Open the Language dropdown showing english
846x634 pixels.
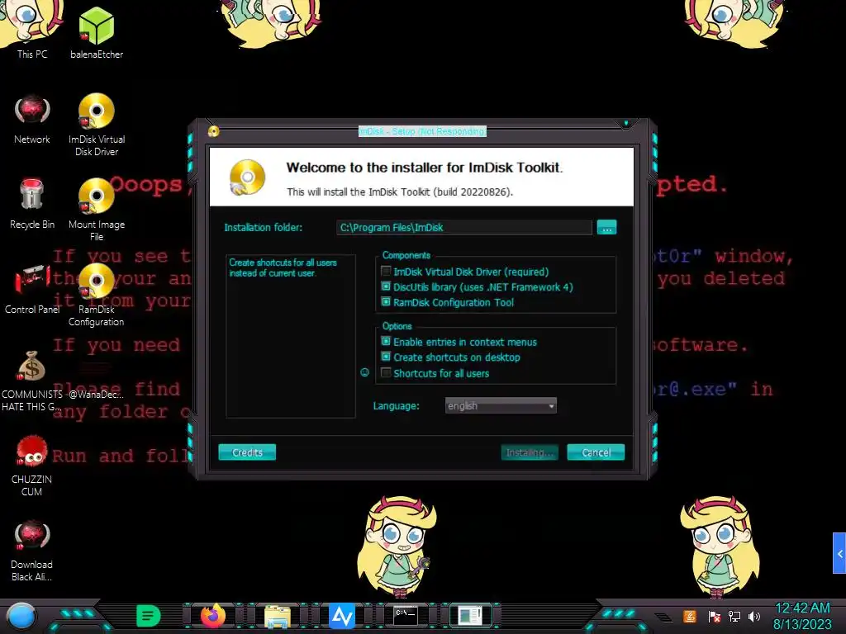(501, 405)
